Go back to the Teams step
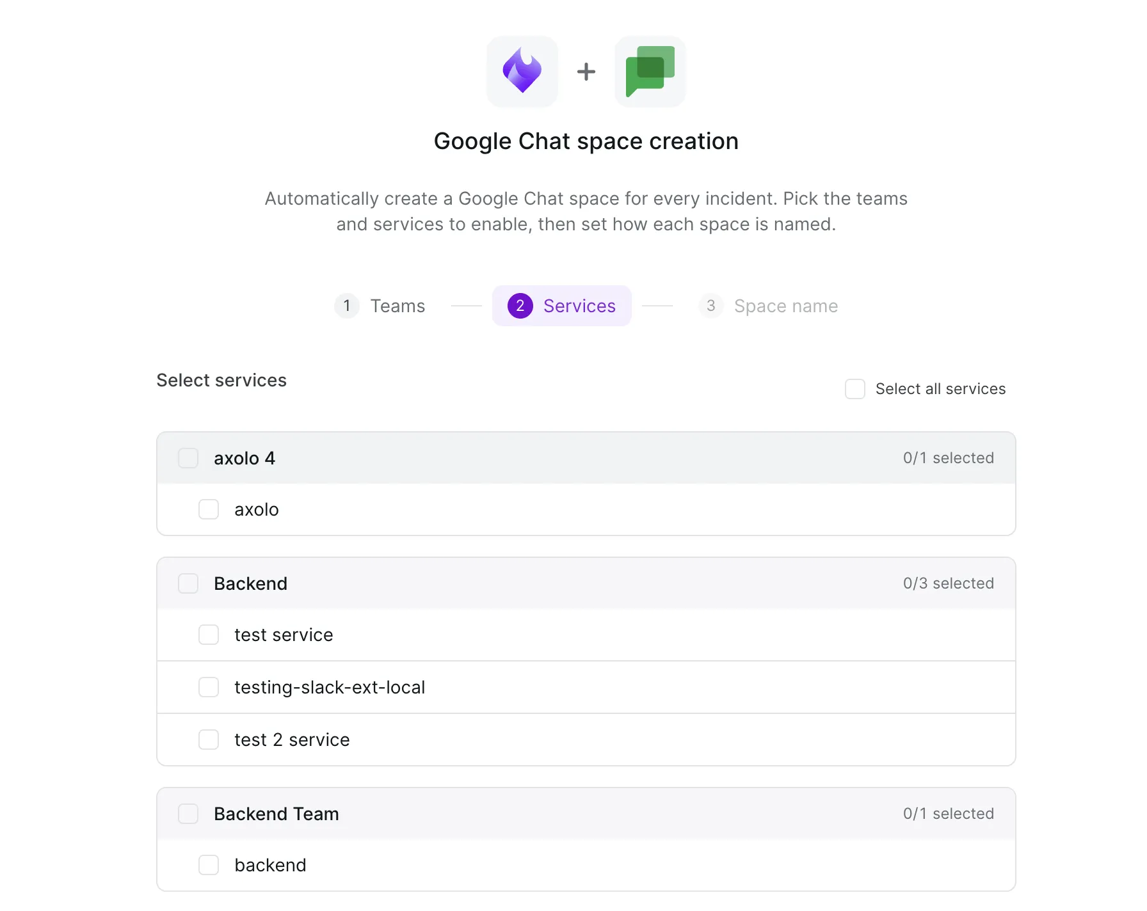The height and width of the screenshot is (911, 1147). tap(380, 306)
